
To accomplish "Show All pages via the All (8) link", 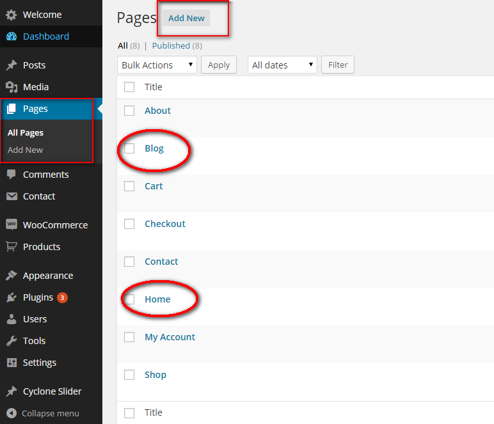I will (x=129, y=46).
